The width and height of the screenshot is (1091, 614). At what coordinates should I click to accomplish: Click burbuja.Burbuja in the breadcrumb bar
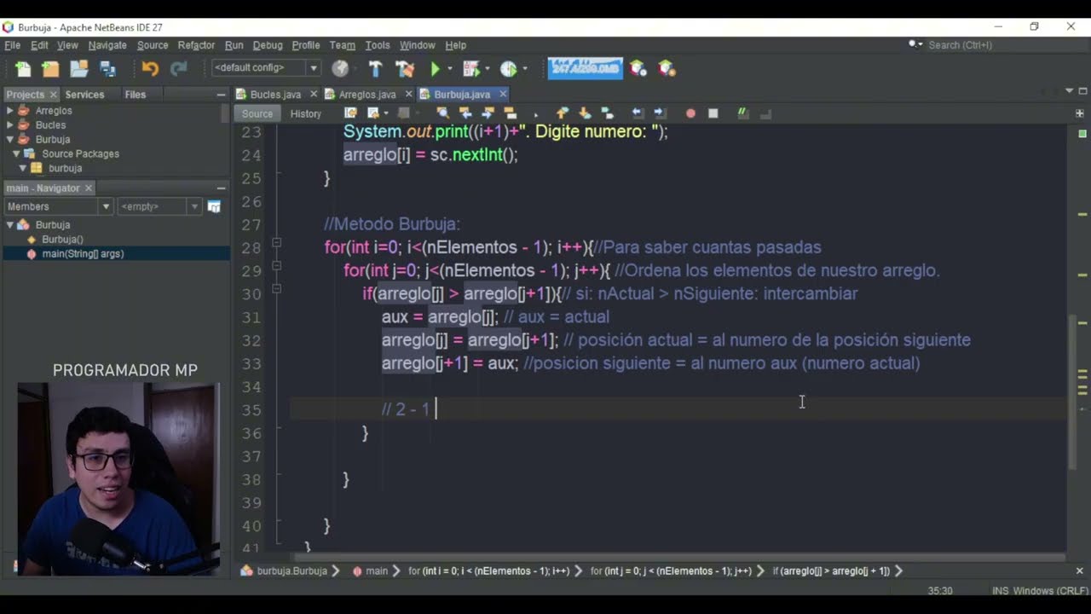coord(292,571)
